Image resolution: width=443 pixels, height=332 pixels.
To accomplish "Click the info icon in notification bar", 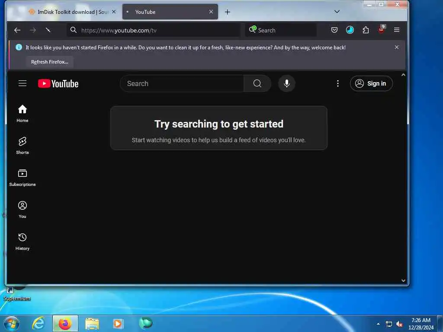I will 19,47.
